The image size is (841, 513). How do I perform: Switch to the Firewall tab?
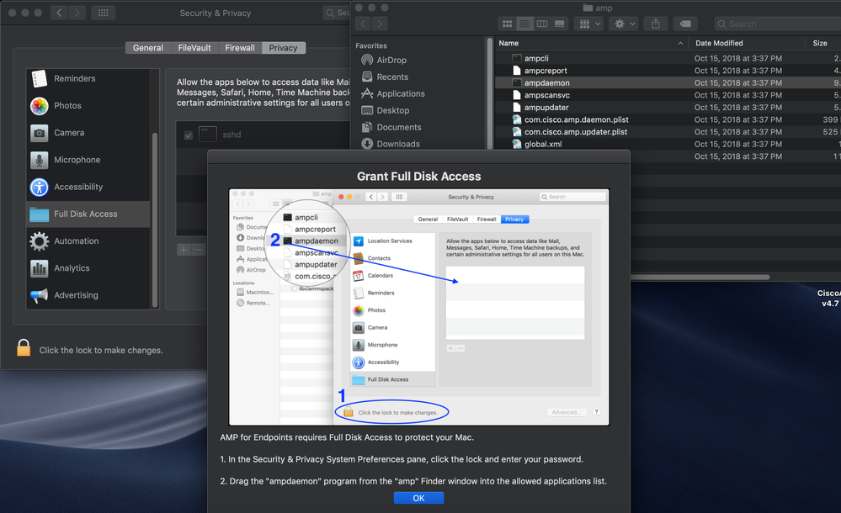[240, 48]
